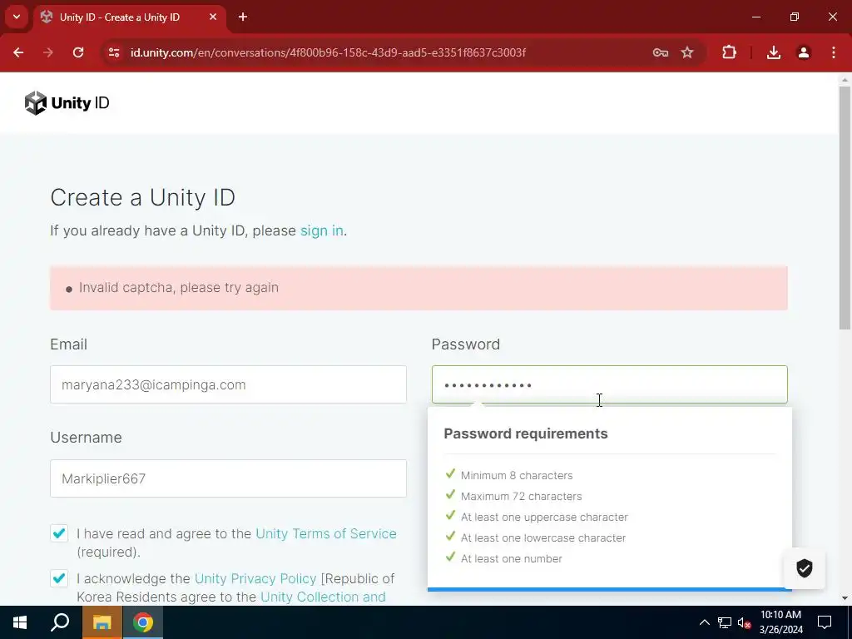This screenshot has width=852, height=639.
Task: Click the 'Create a Unity ID' heading
Action: click(x=143, y=197)
